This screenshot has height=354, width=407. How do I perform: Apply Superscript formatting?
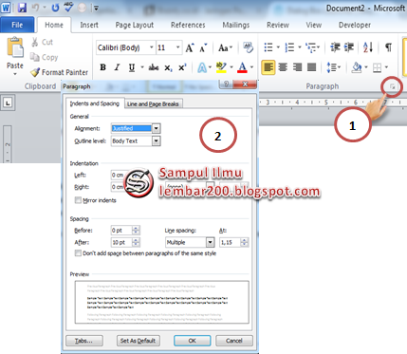click(x=182, y=67)
